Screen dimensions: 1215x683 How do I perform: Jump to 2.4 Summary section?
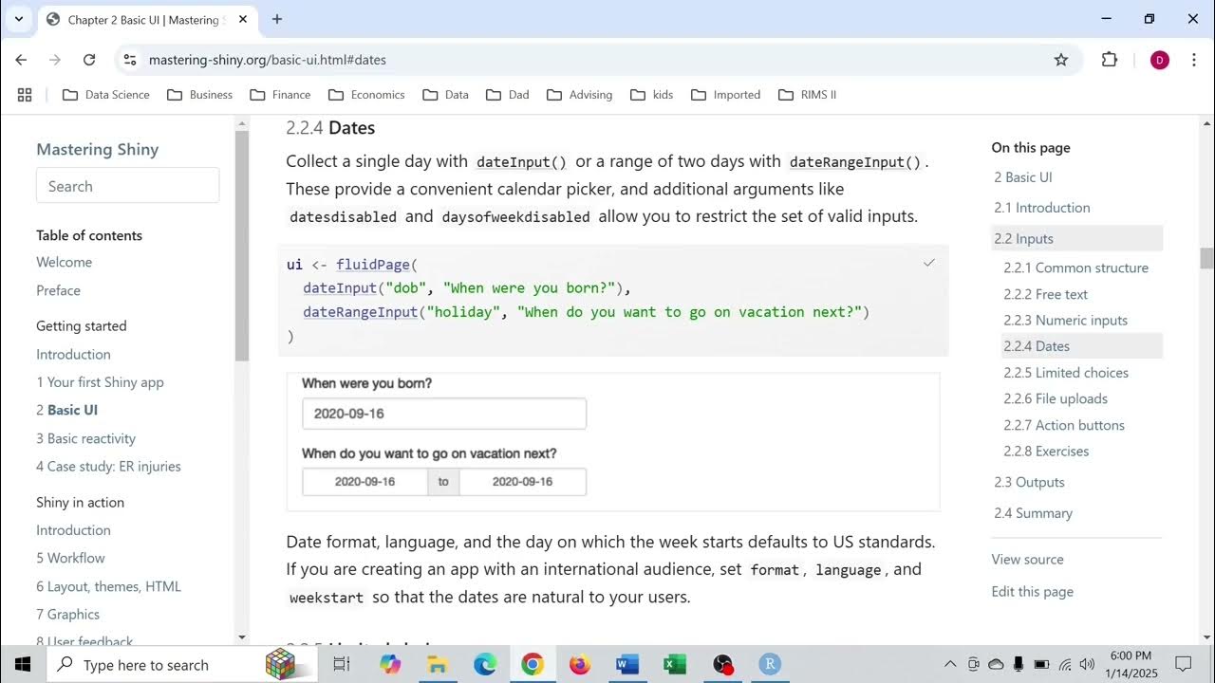click(1033, 513)
